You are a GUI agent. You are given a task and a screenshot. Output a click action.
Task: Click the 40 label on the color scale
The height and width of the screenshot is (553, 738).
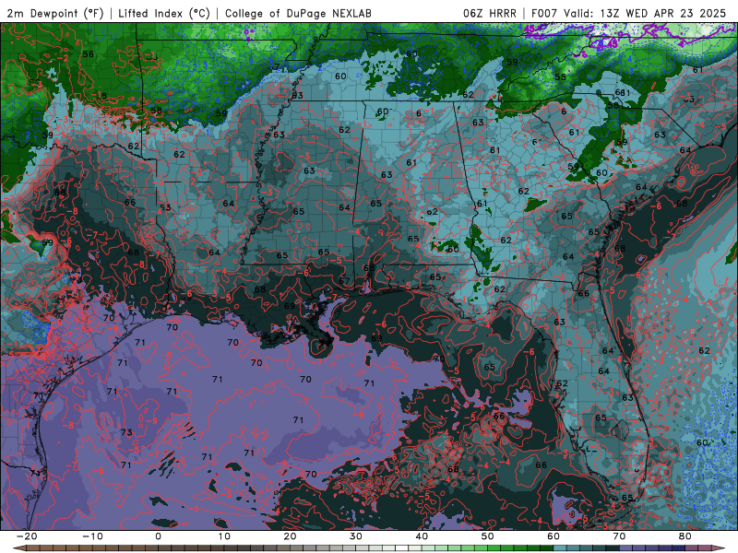[x=422, y=536]
